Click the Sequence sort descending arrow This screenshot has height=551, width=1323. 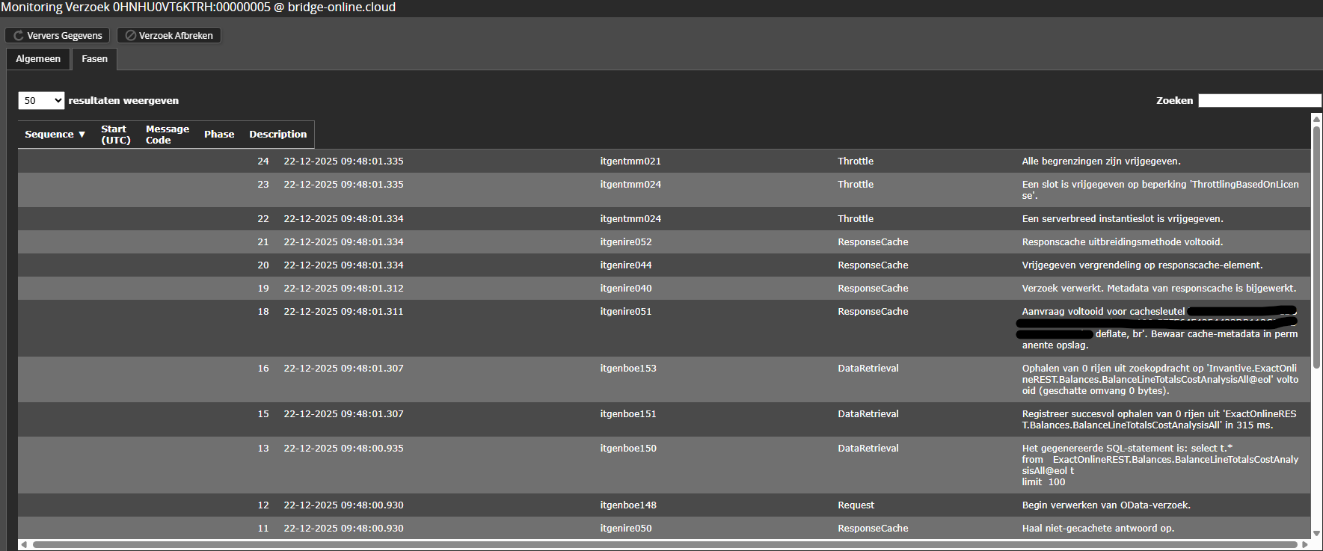point(82,135)
